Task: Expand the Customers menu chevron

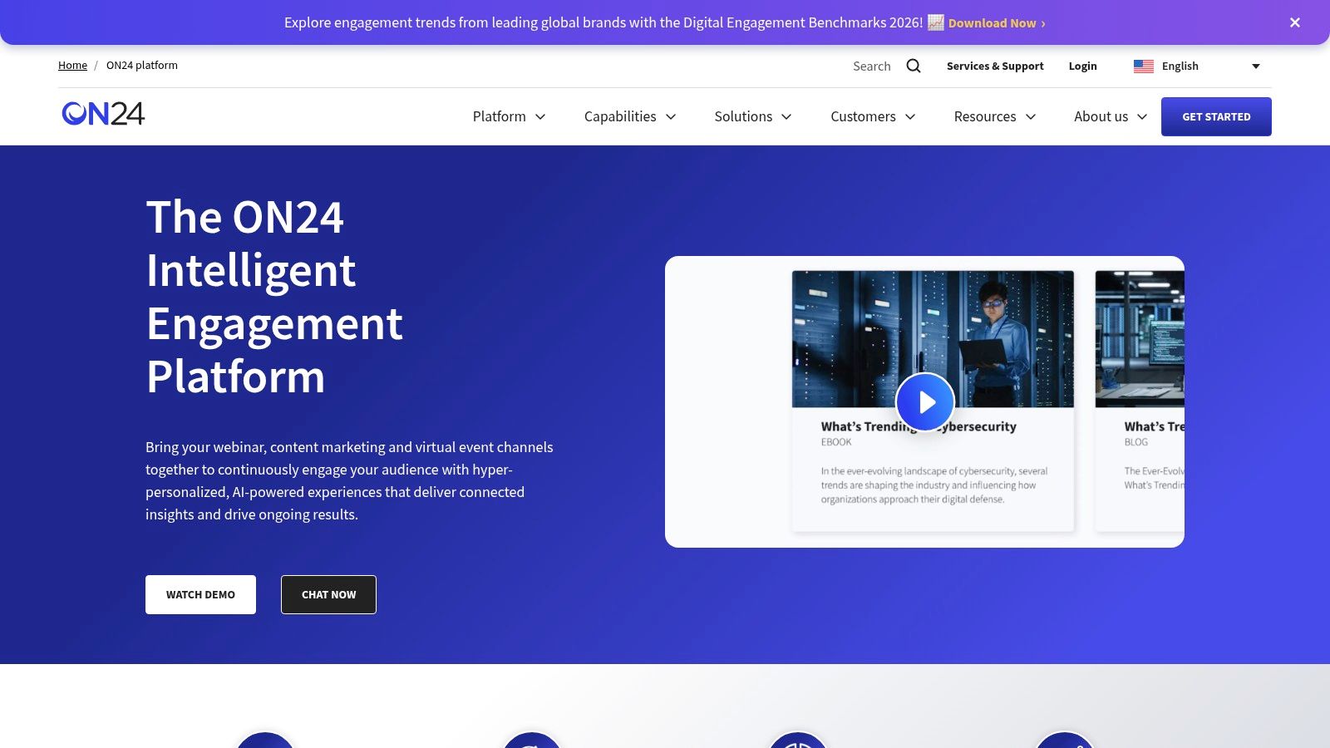Action: pos(910,117)
